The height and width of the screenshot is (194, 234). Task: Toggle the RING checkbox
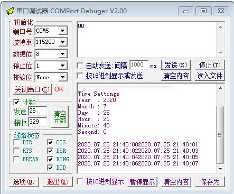[50, 159]
